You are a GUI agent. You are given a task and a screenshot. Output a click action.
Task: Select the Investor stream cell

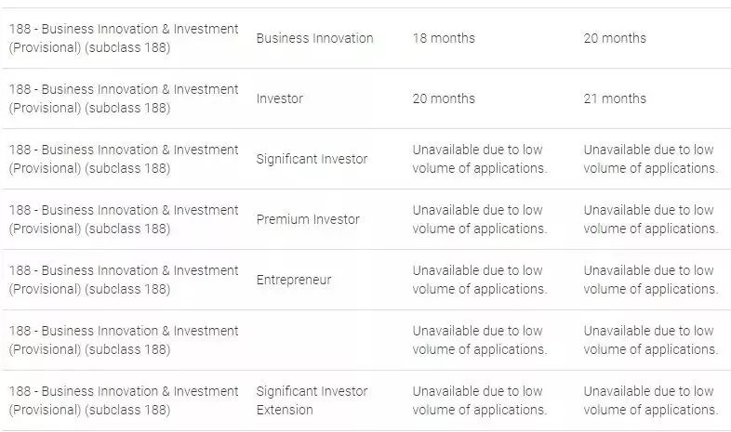pos(279,98)
